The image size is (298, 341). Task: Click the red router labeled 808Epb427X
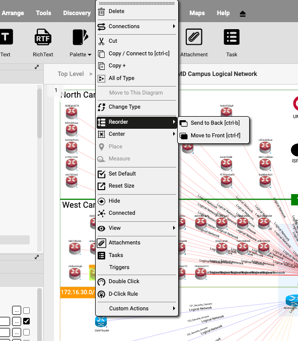coord(71,113)
